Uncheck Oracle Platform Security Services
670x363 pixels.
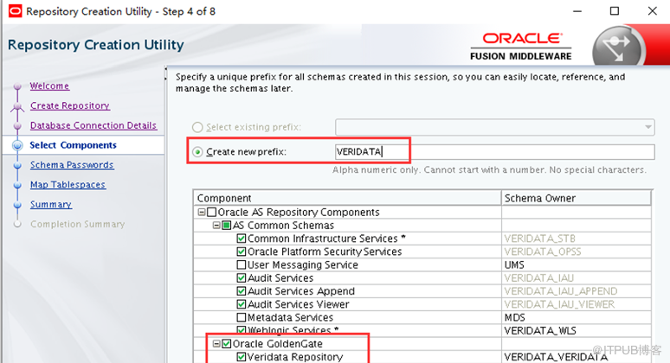tap(242, 252)
